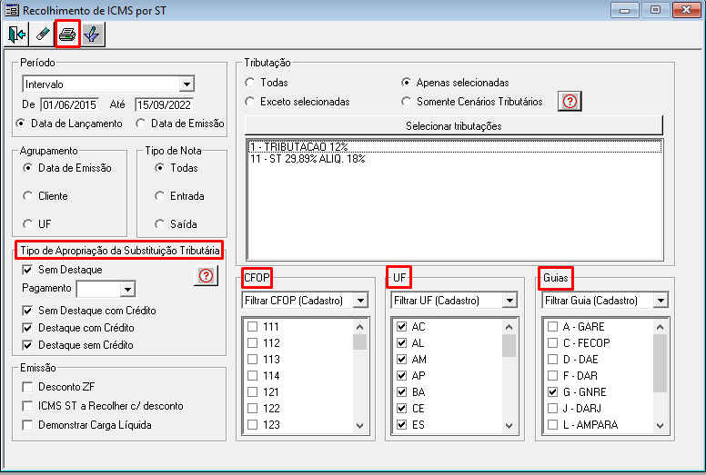Check CFOP 123 checkbox

click(253, 425)
